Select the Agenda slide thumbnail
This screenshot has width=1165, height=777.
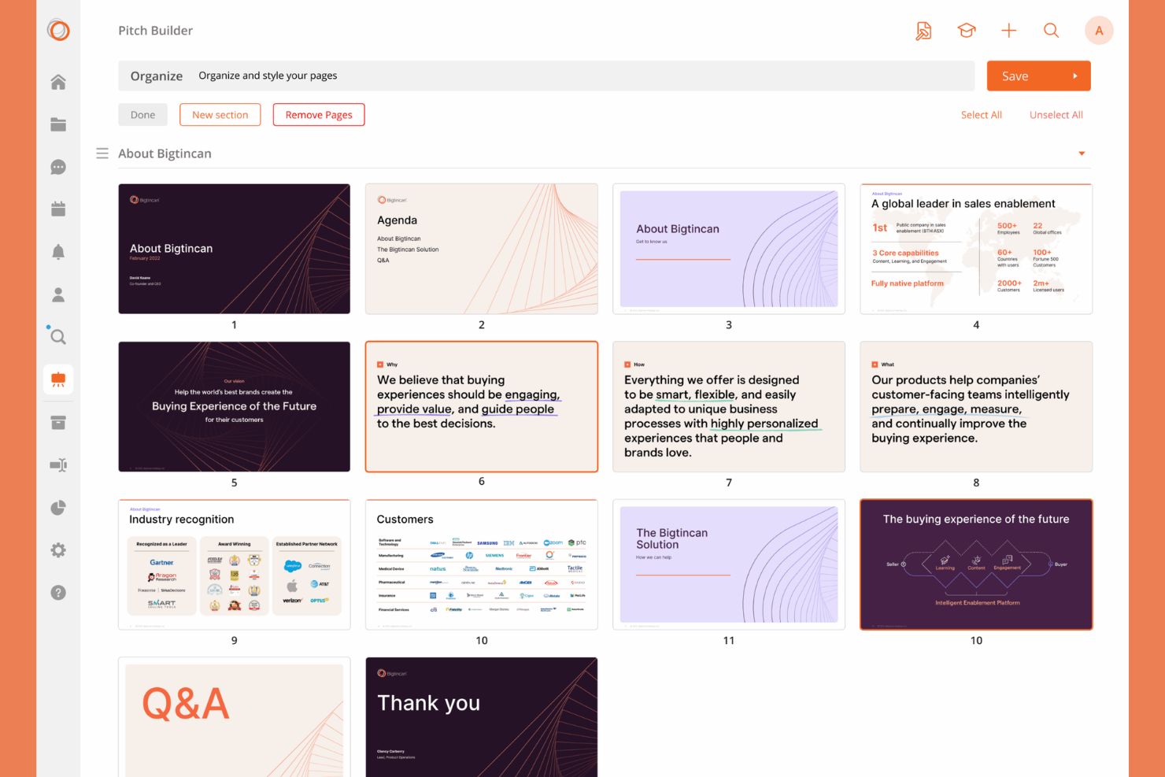pos(482,249)
